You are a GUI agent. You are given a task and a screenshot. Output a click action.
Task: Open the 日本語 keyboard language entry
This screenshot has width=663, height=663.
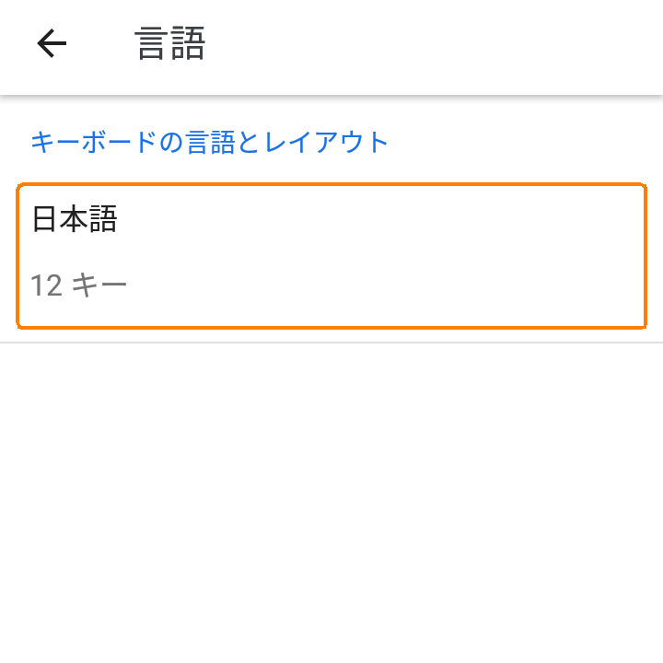click(x=331, y=256)
